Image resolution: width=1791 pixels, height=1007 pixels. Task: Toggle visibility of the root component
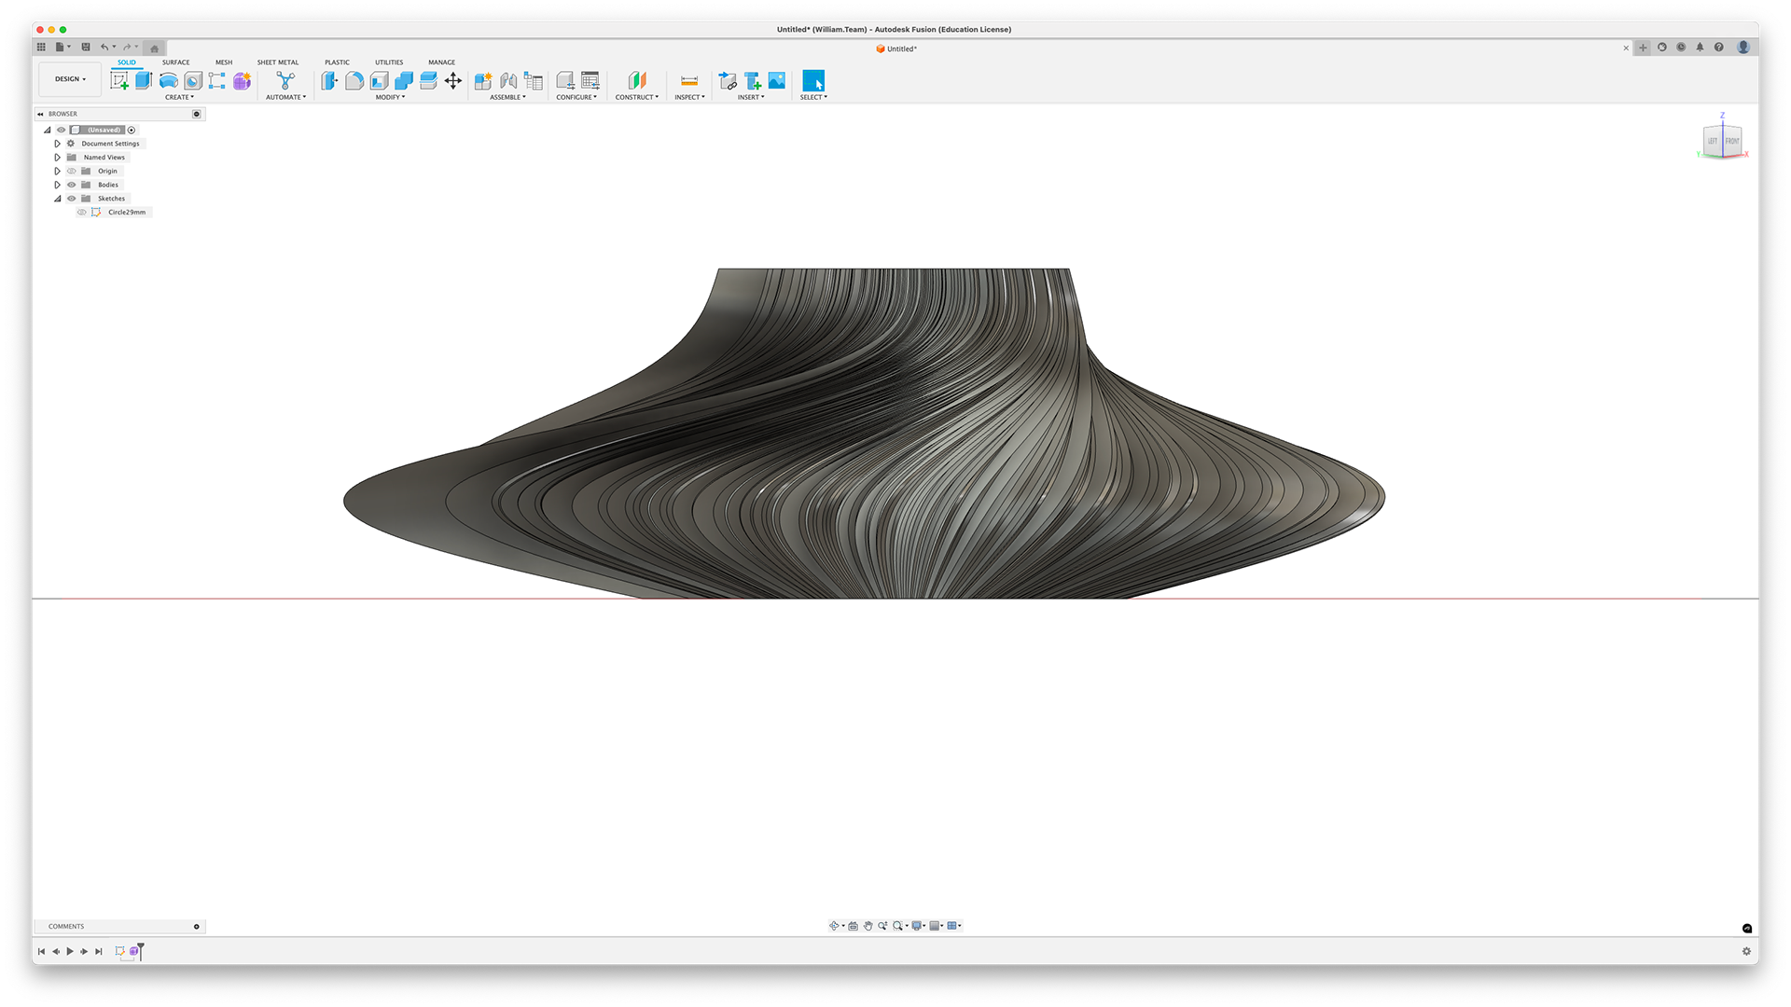pos(62,130)
